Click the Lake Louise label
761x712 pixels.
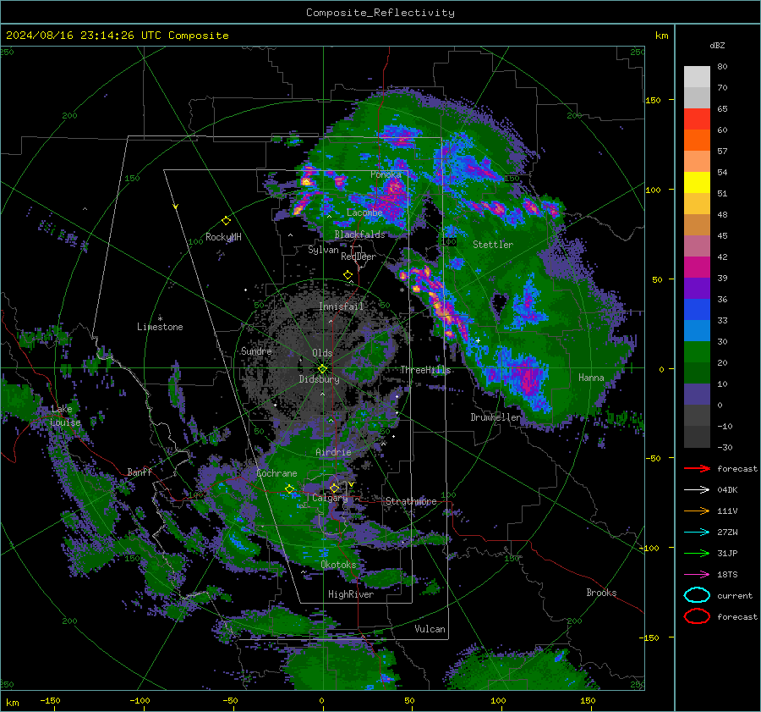(x=65, y=416)
